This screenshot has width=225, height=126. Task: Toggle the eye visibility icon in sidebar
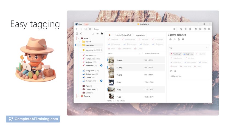point(97,34)
